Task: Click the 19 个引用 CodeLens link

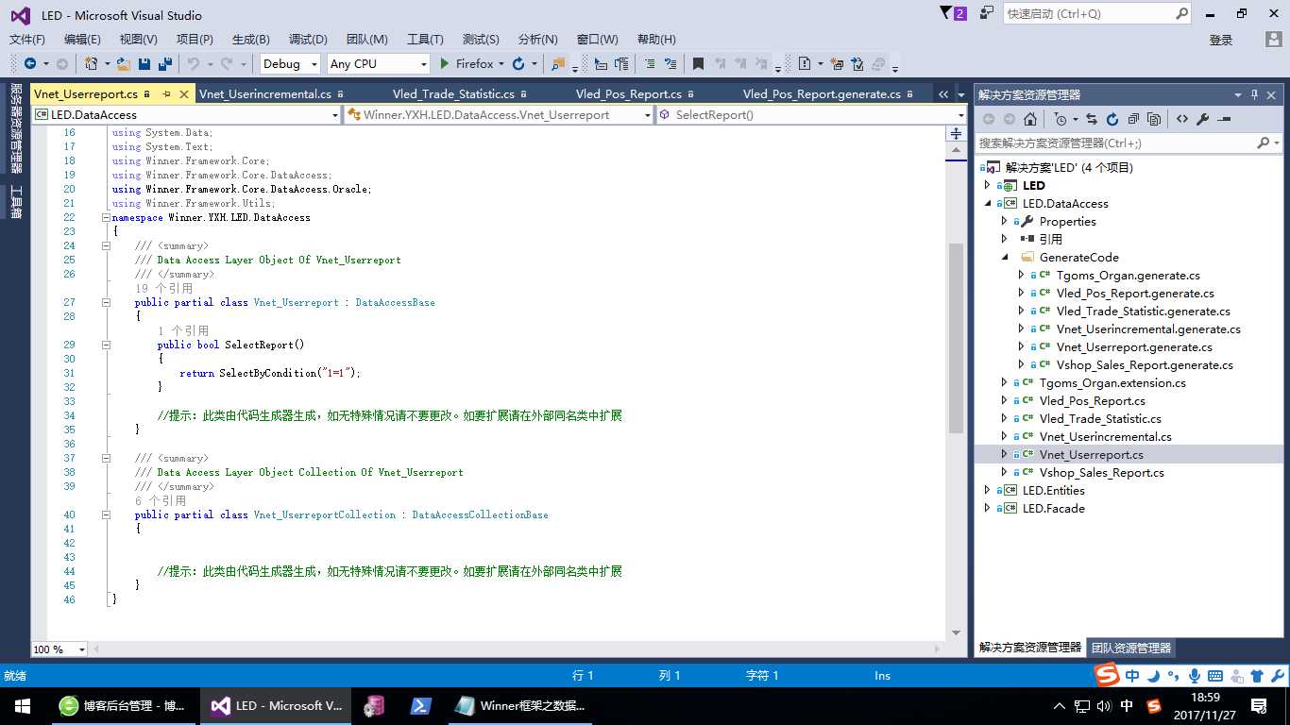Action: (x=163, y=288)
